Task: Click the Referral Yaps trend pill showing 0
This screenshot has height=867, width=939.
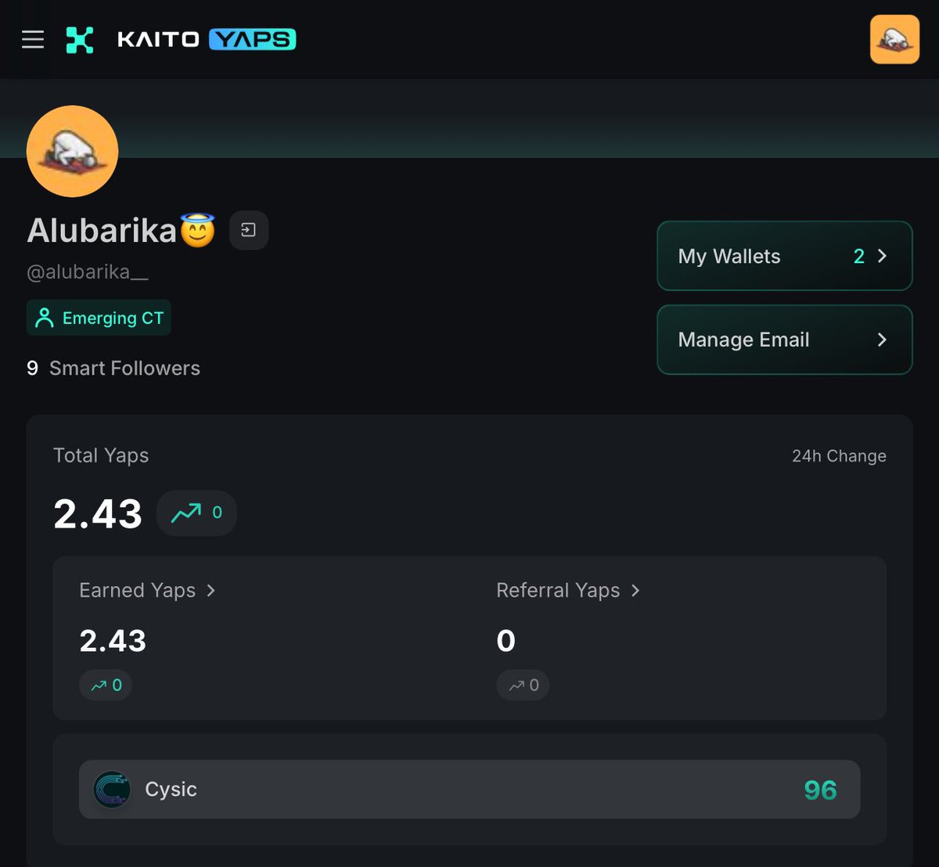Action: tap(523, 685)
